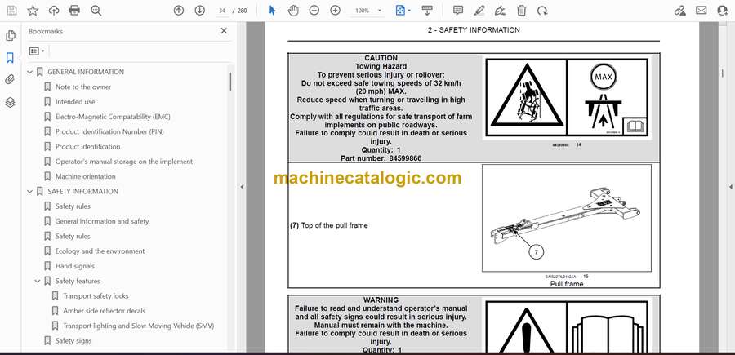Choose the Selection arrow tool

[x=272, y=11]
